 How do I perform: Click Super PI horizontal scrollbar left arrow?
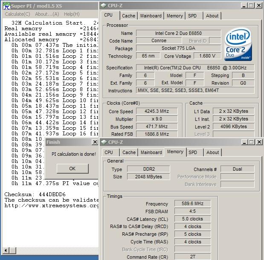pos(6,251)
